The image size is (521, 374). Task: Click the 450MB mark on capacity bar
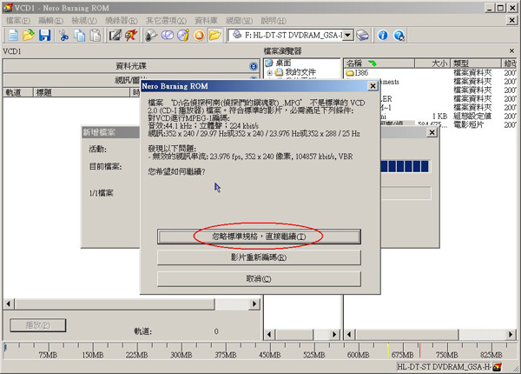click(270, 355)
